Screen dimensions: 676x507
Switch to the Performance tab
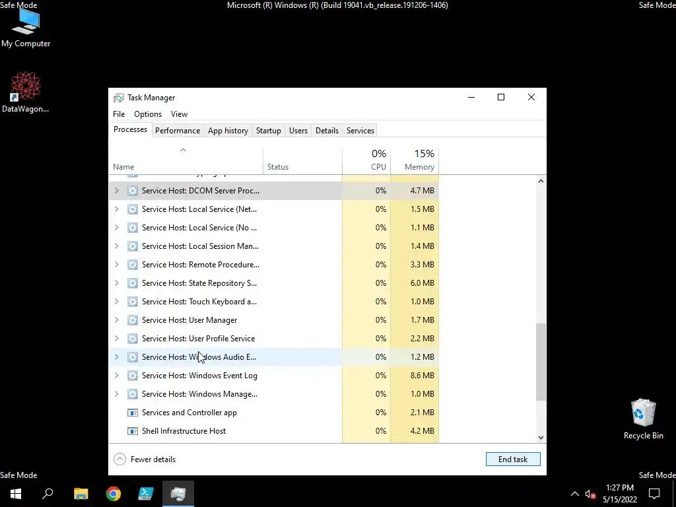tap(178, 131)
